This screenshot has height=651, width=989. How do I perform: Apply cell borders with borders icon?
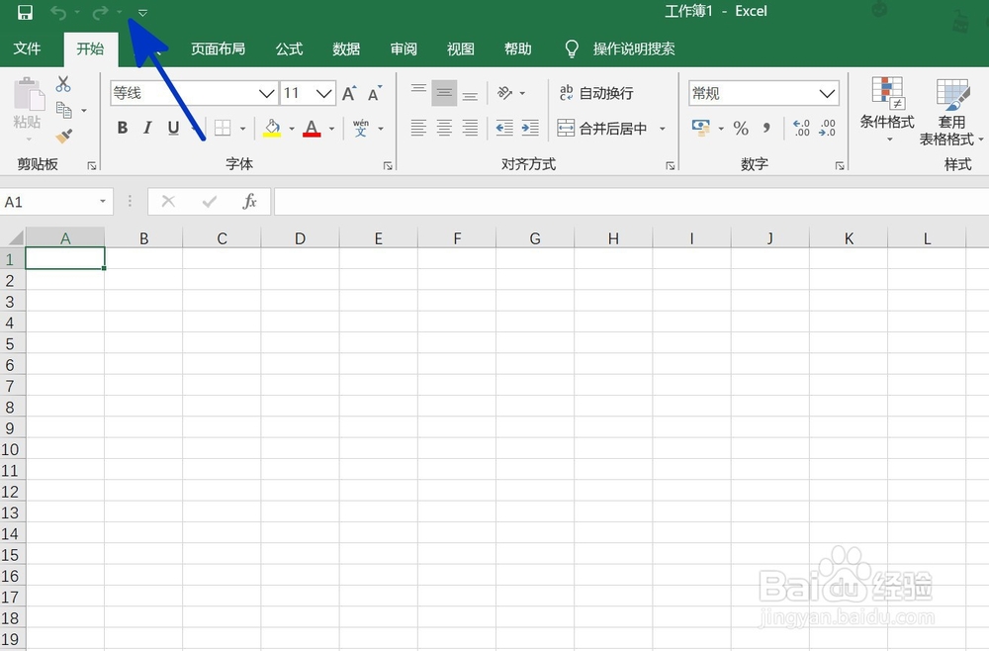tap(223, 128)
